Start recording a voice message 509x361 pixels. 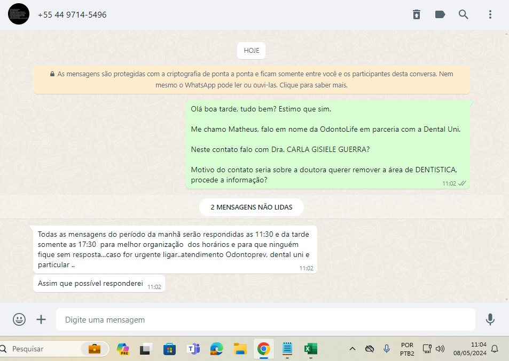(490, 319)
